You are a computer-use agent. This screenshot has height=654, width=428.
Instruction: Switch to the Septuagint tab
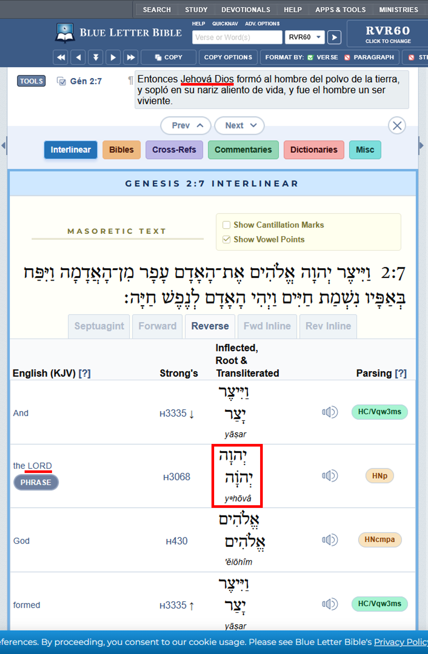(99, 326)
